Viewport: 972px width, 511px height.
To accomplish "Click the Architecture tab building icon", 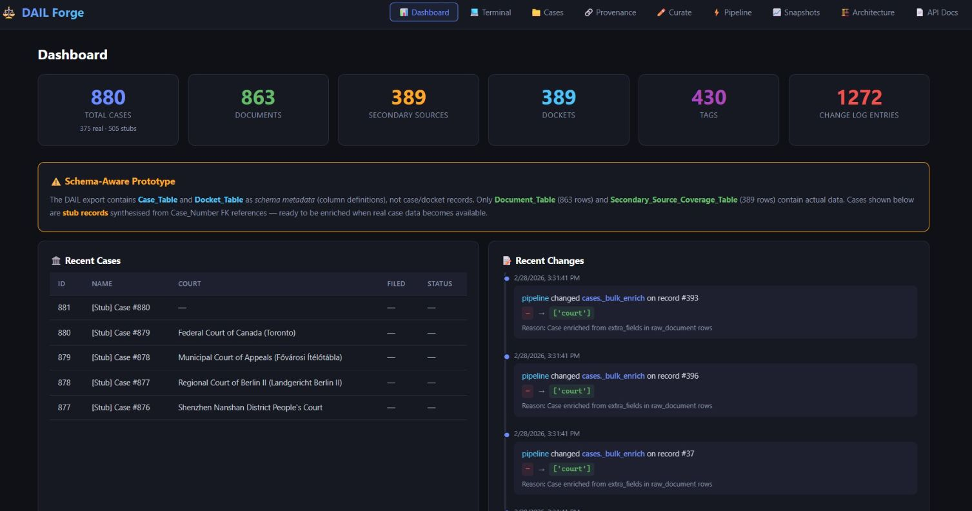I will pyautogui.click(x=845, y=12).
